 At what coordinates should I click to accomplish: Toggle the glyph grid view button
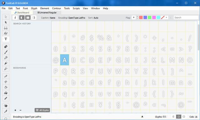[x=28, y=18]
